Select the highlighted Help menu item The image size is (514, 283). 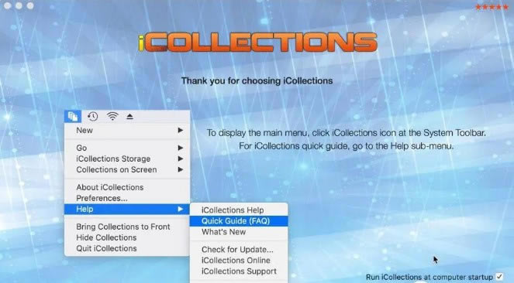127,209
